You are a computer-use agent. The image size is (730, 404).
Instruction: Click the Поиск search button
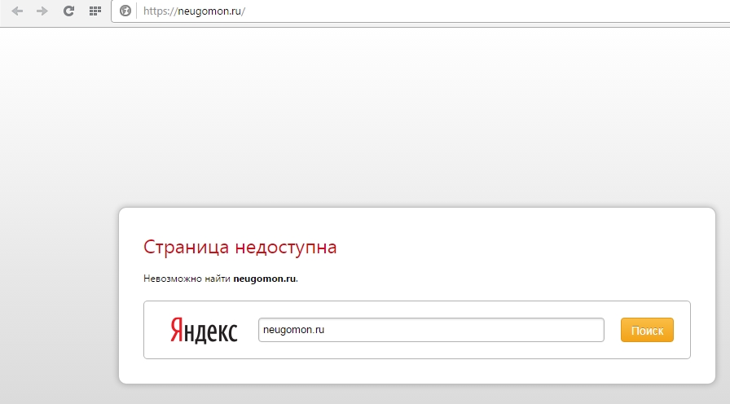click(647, 330)
